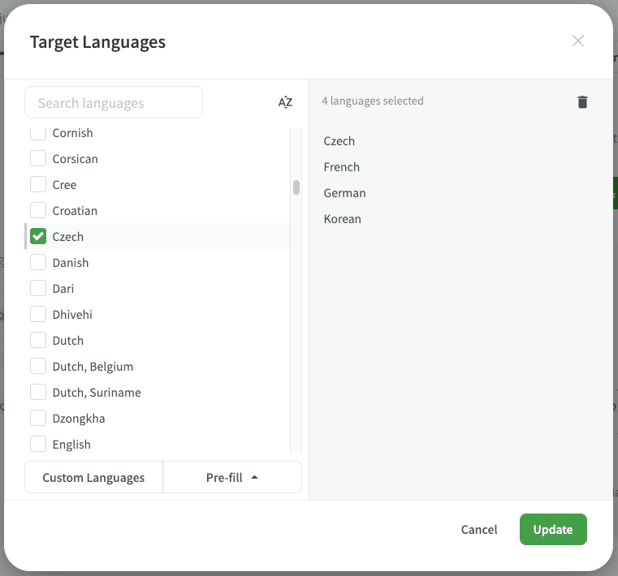
Task: Tick the Croatian checkbox
Action: coord(38,211)
